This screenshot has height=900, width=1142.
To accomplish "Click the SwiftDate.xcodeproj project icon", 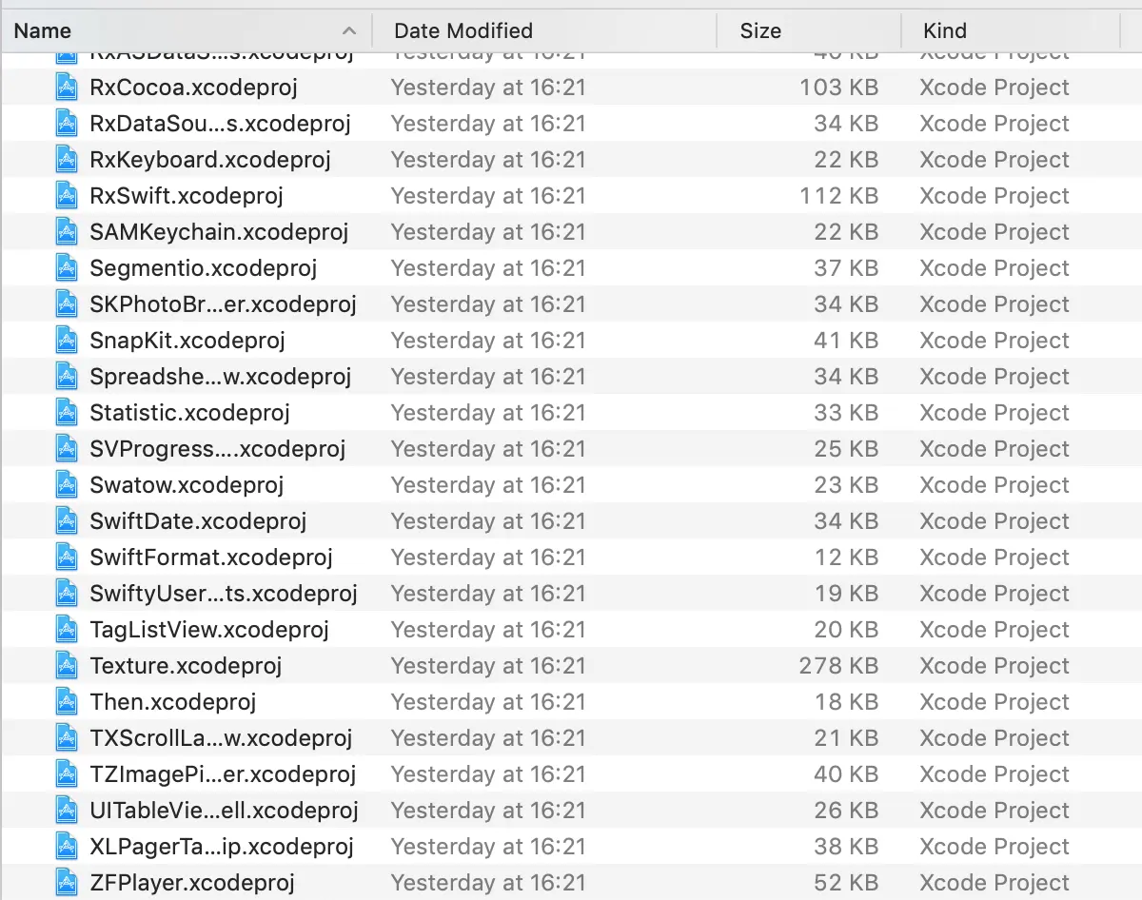I will pos(67,521).
